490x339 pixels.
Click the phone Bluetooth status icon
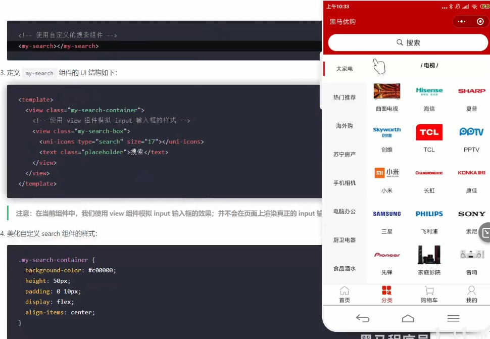tap(451, 6)
